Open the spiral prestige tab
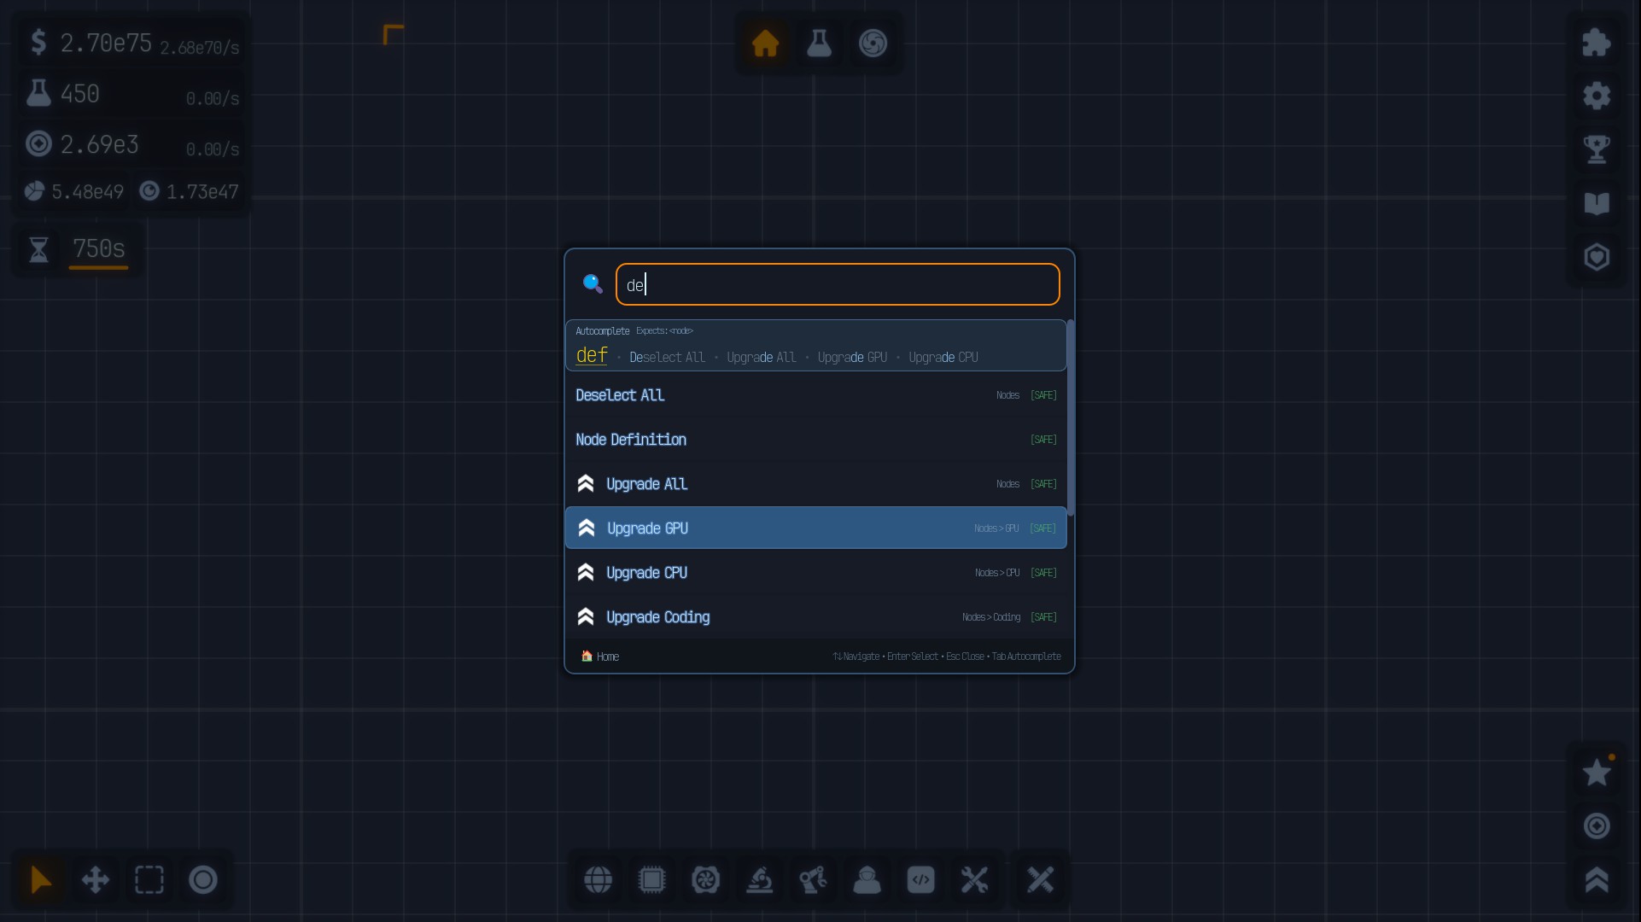This screenshot has height=922, width=1641. pos(873,43)
